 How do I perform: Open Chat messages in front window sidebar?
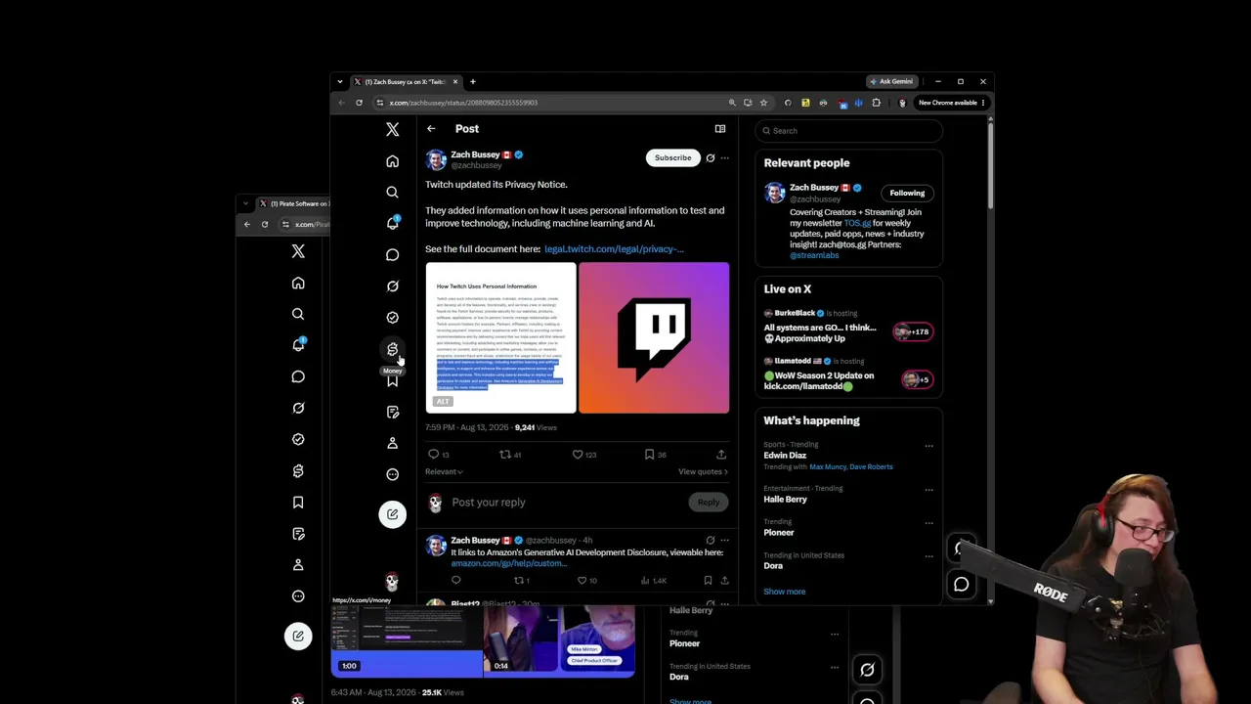coord(392,255)
